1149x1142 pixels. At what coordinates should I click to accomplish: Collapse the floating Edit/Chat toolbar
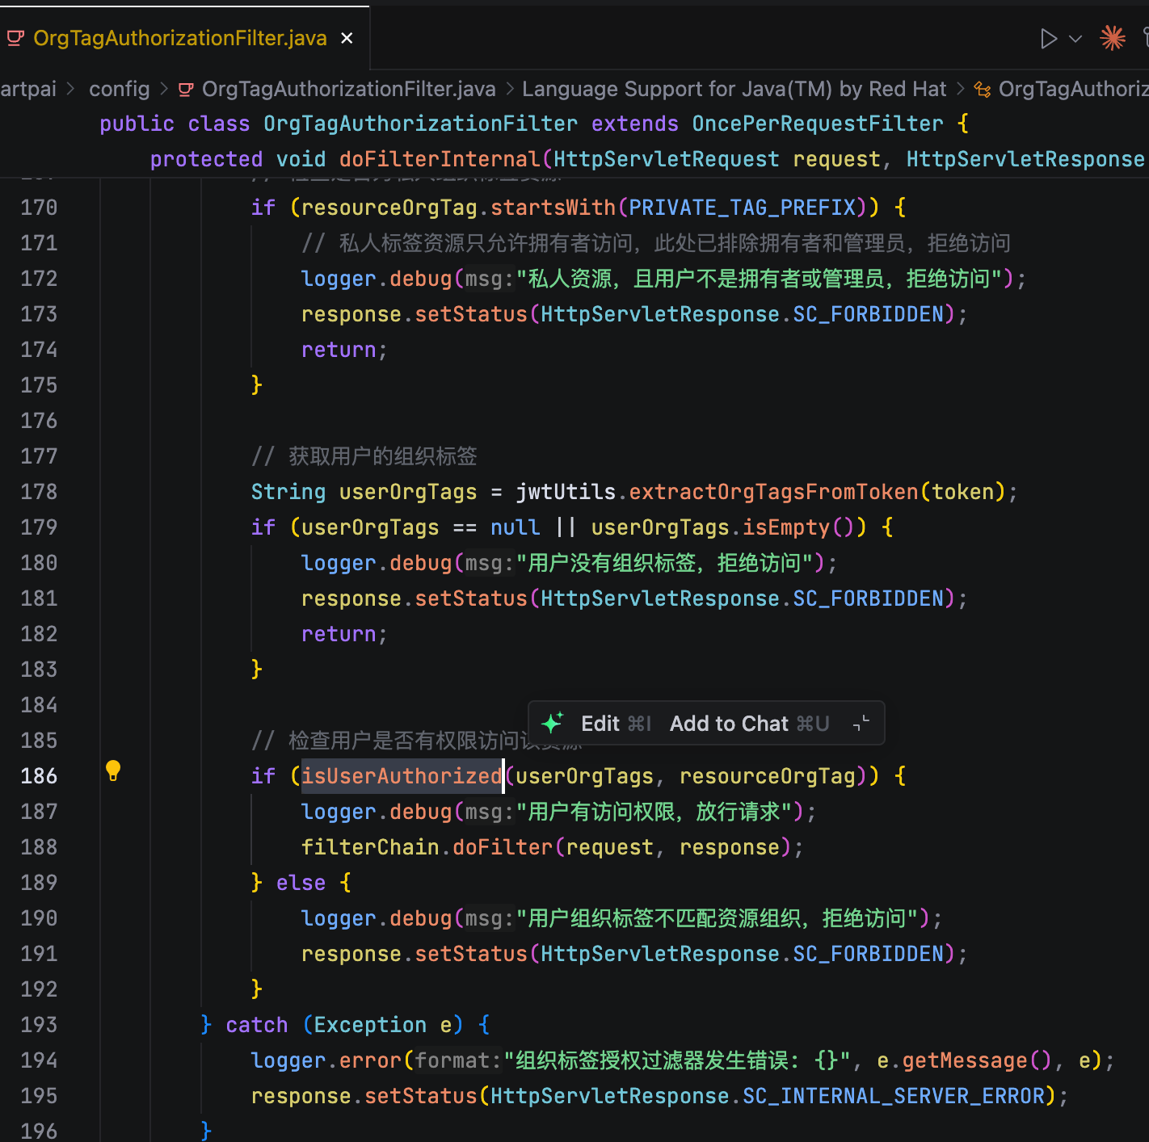[861, 724]
